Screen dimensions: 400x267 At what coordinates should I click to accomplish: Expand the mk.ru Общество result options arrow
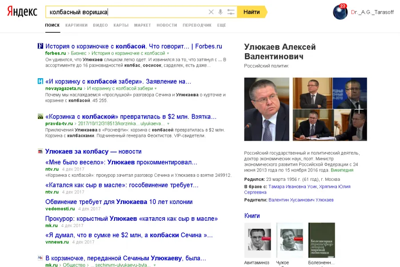tap(154, 265)
